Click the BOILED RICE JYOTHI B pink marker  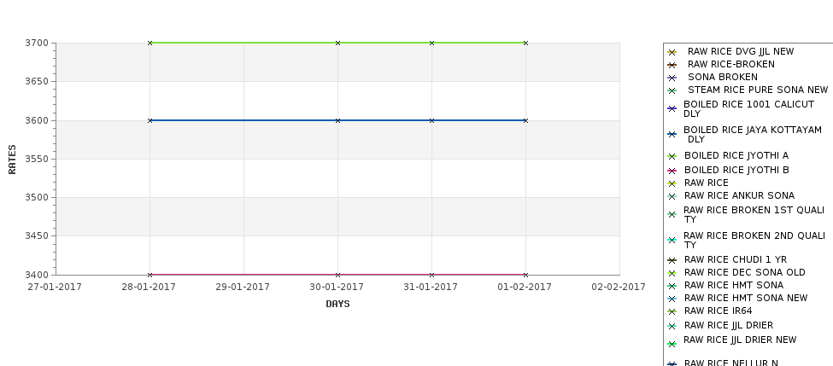[x=672, y=171]
